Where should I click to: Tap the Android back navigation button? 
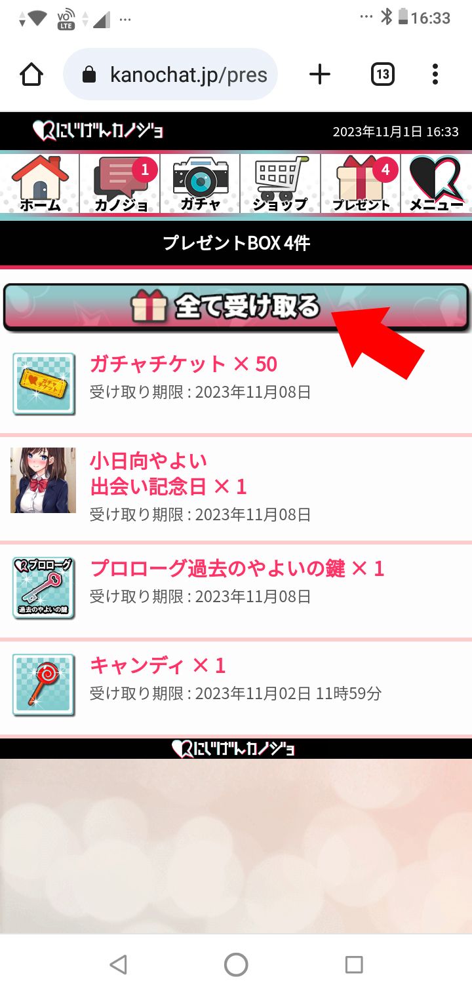coord(118,964)
